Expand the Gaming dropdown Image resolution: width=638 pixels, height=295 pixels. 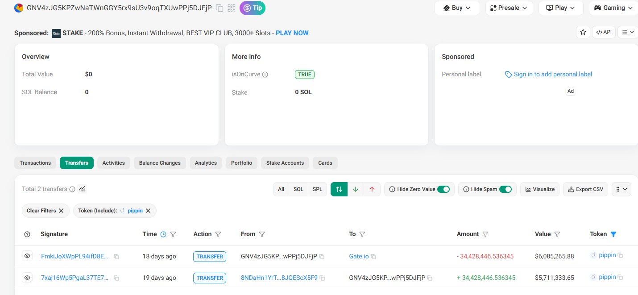pyautogui.click(x=613, y=8)
